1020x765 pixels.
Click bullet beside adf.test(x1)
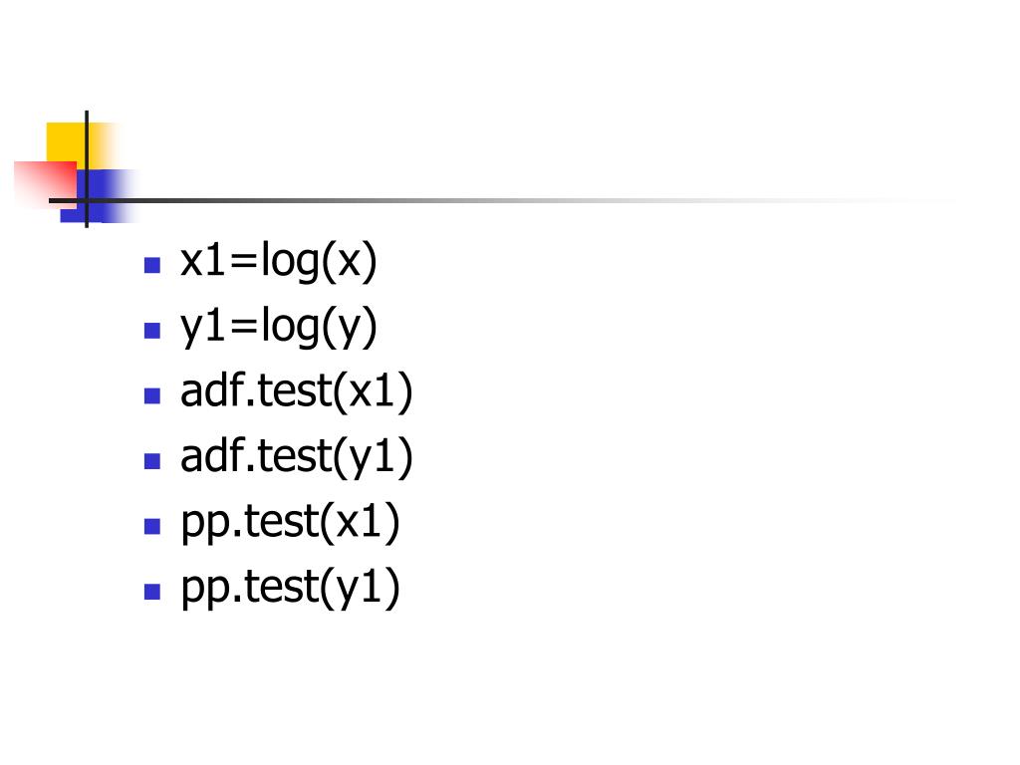tap(152, 395)
